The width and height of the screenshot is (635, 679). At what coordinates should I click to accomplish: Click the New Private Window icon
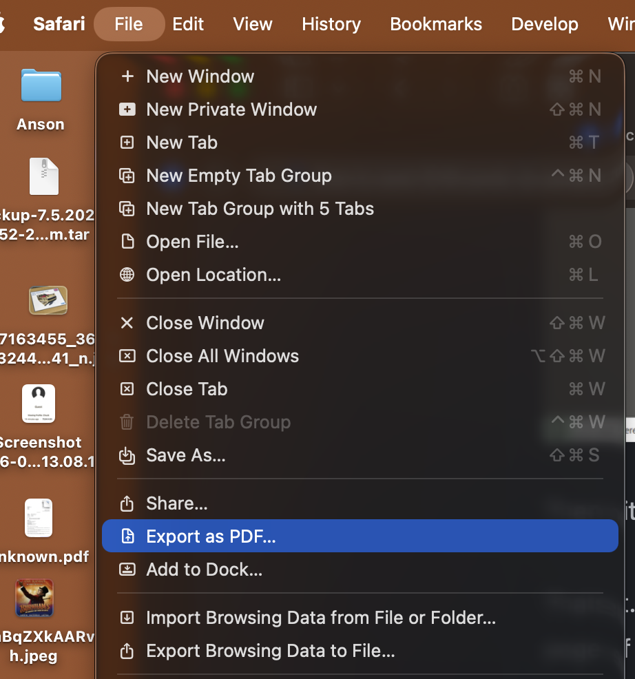pyautogui.click(x=127, y=109)
